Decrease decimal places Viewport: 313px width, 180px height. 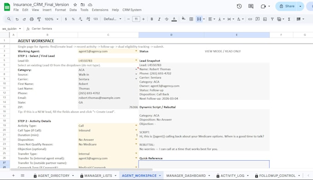click(81, 19)
